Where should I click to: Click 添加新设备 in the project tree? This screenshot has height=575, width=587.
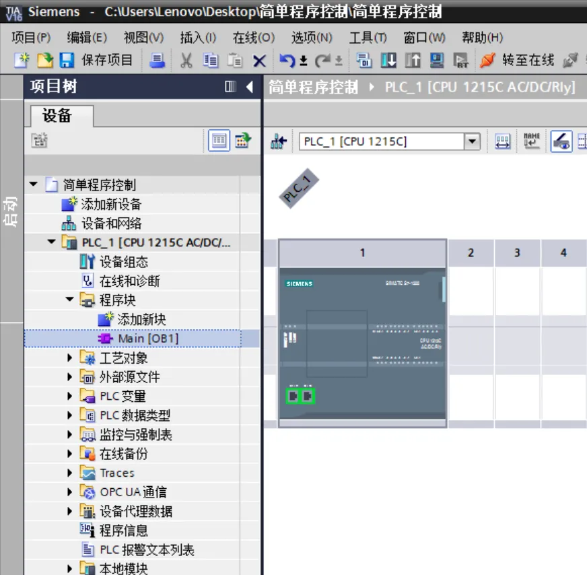(111, 204)
